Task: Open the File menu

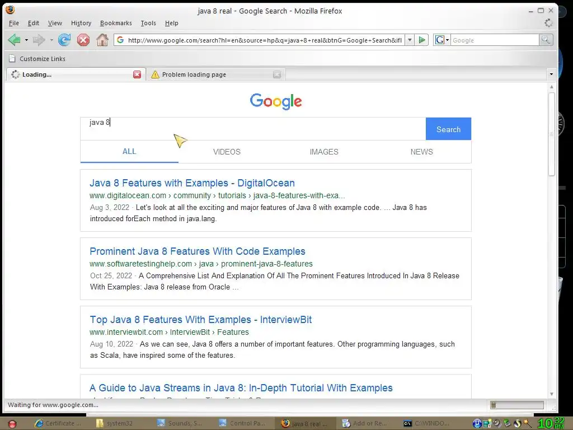Action: click(14, 23)
